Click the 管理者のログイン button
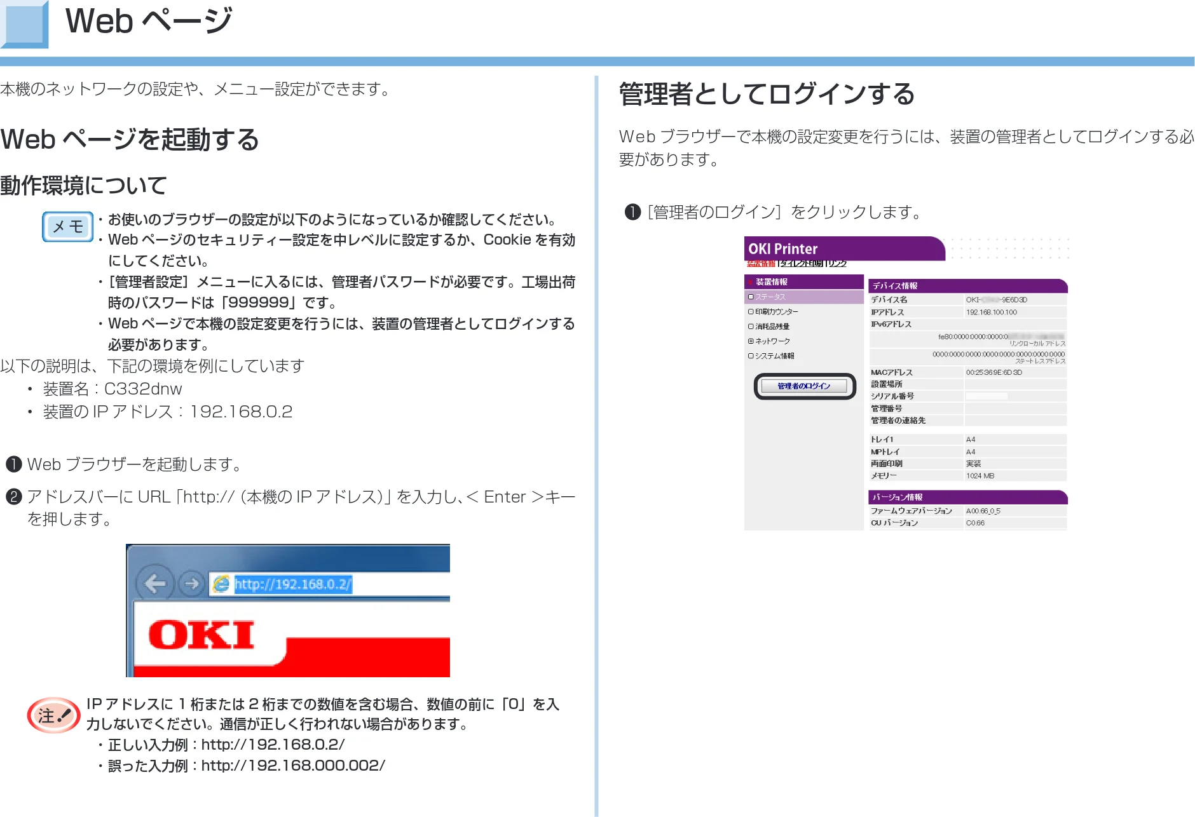The height and width of the screenshot is (817, 1195). click(804, 386)
